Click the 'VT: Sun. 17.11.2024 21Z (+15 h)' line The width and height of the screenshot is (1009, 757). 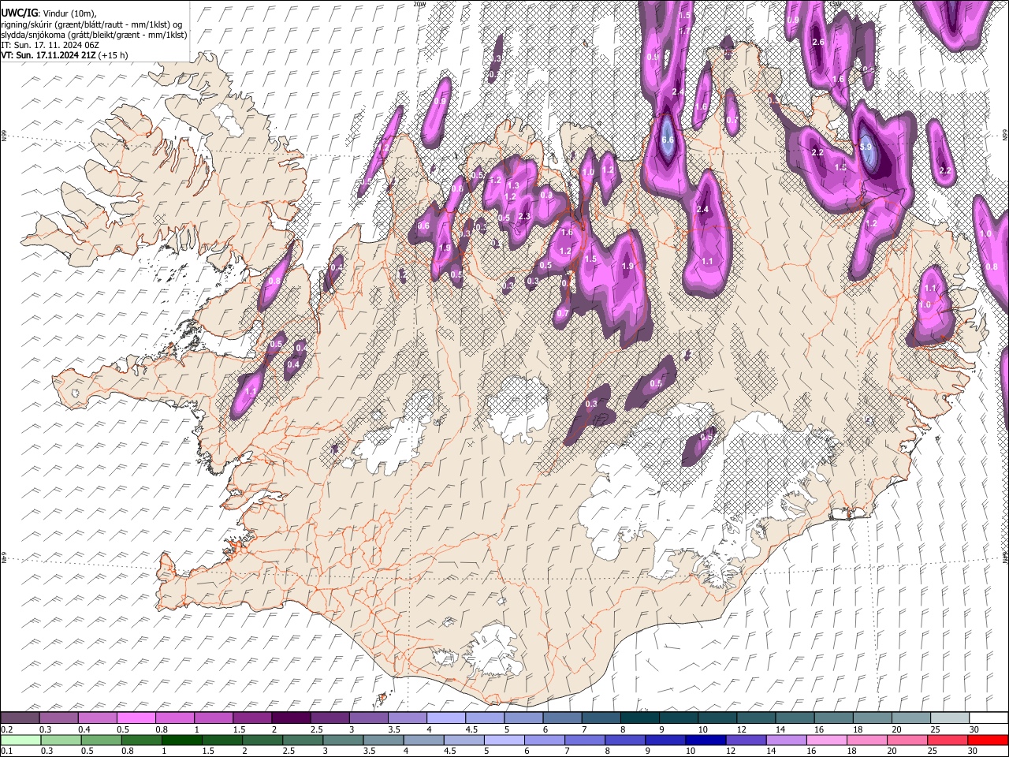(65, 55)
